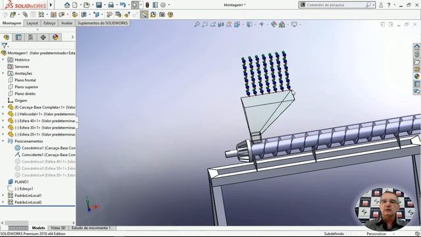Open the Estudo de movimento 1 tab

click(x=91, y=228)
